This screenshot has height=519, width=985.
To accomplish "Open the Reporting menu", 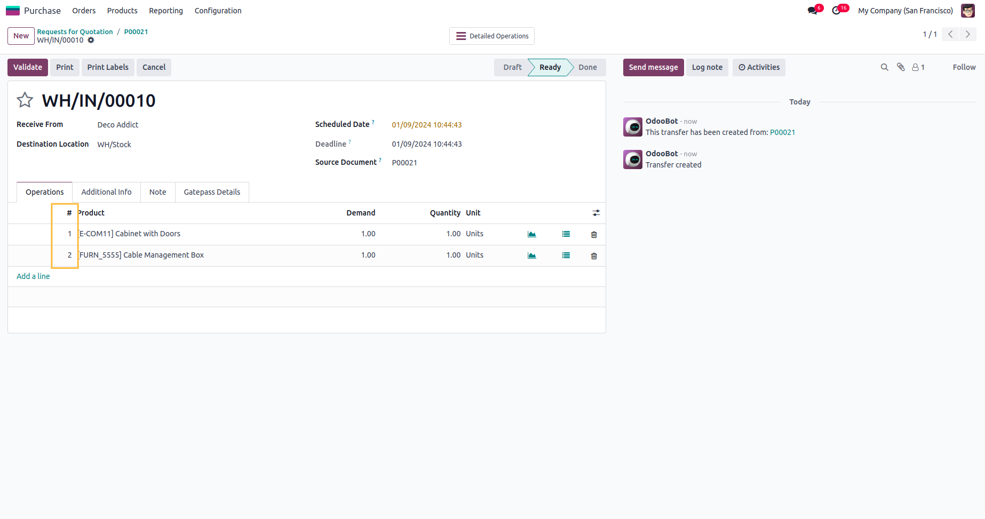I will pyautogui.click(x=166, y=11).
